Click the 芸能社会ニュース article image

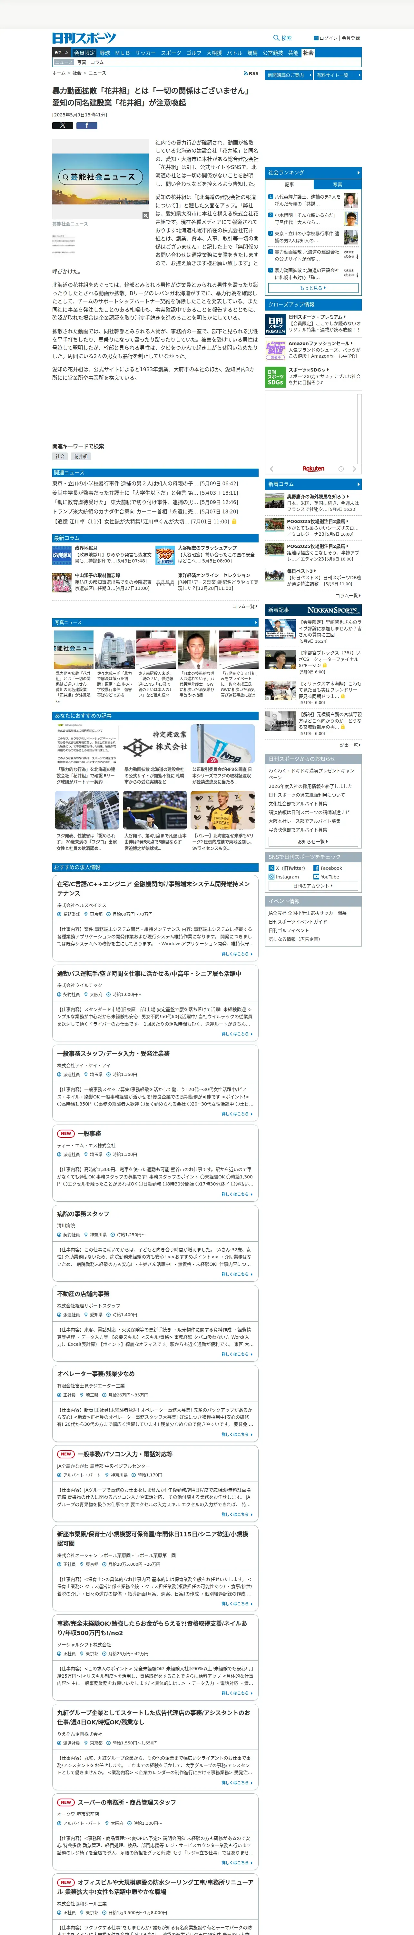(x=101, y=179)
